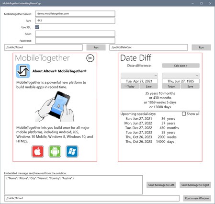Click Send Message to Left
This screenshot has width=215, height=204.
pos(161,185)
